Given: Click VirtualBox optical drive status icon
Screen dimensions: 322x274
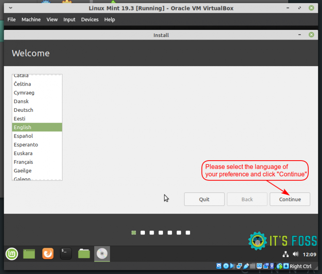Looking at the screenshot, I should tap(226, 266).
